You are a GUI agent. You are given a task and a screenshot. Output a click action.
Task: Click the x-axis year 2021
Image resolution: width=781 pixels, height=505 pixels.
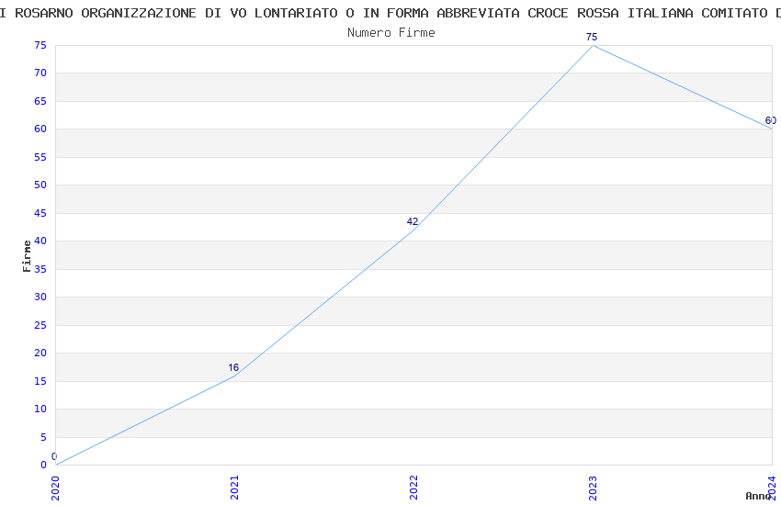pos(234,488)
